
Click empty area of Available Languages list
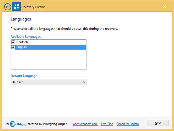(x=49, y=60)
